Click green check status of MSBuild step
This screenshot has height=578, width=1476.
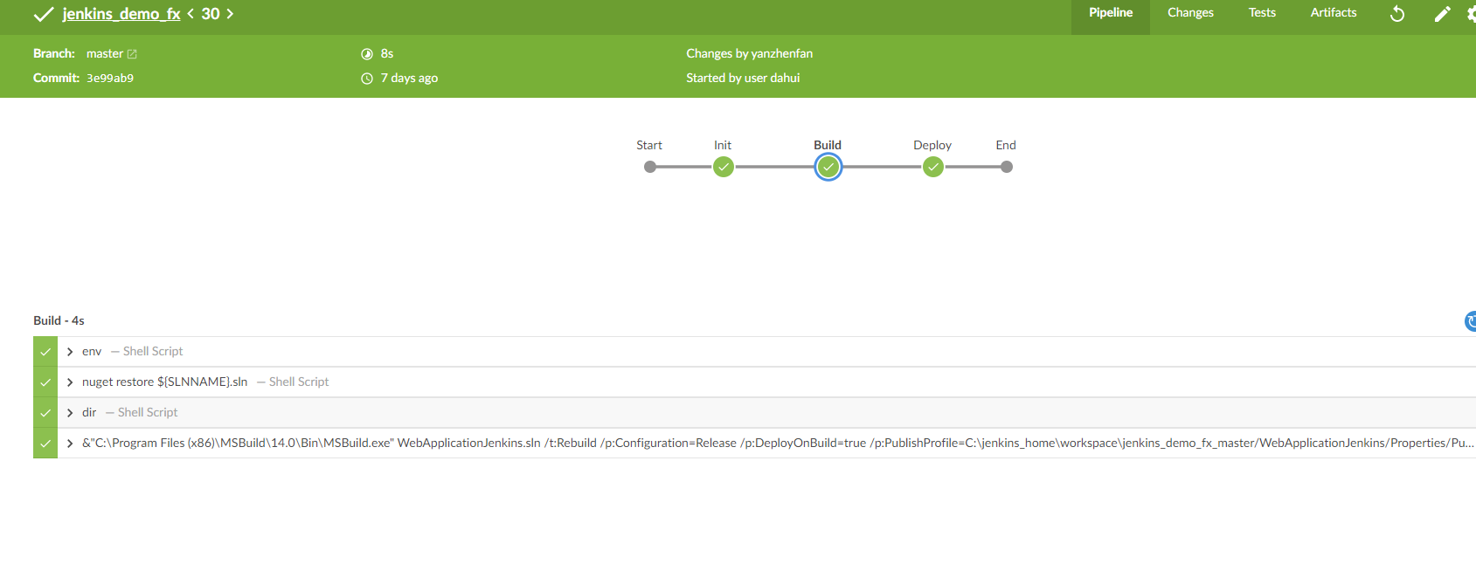[45, 444]
